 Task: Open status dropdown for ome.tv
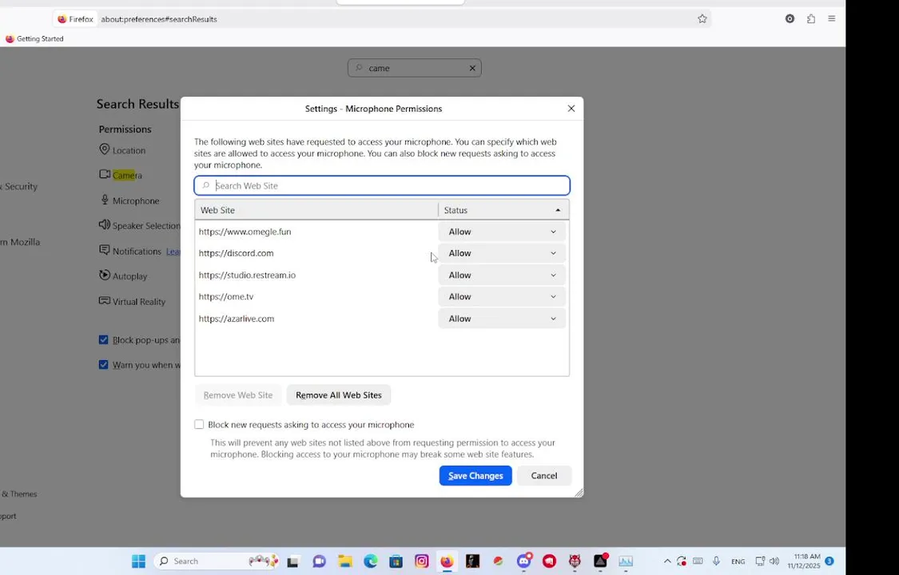(x=502, y=296)
